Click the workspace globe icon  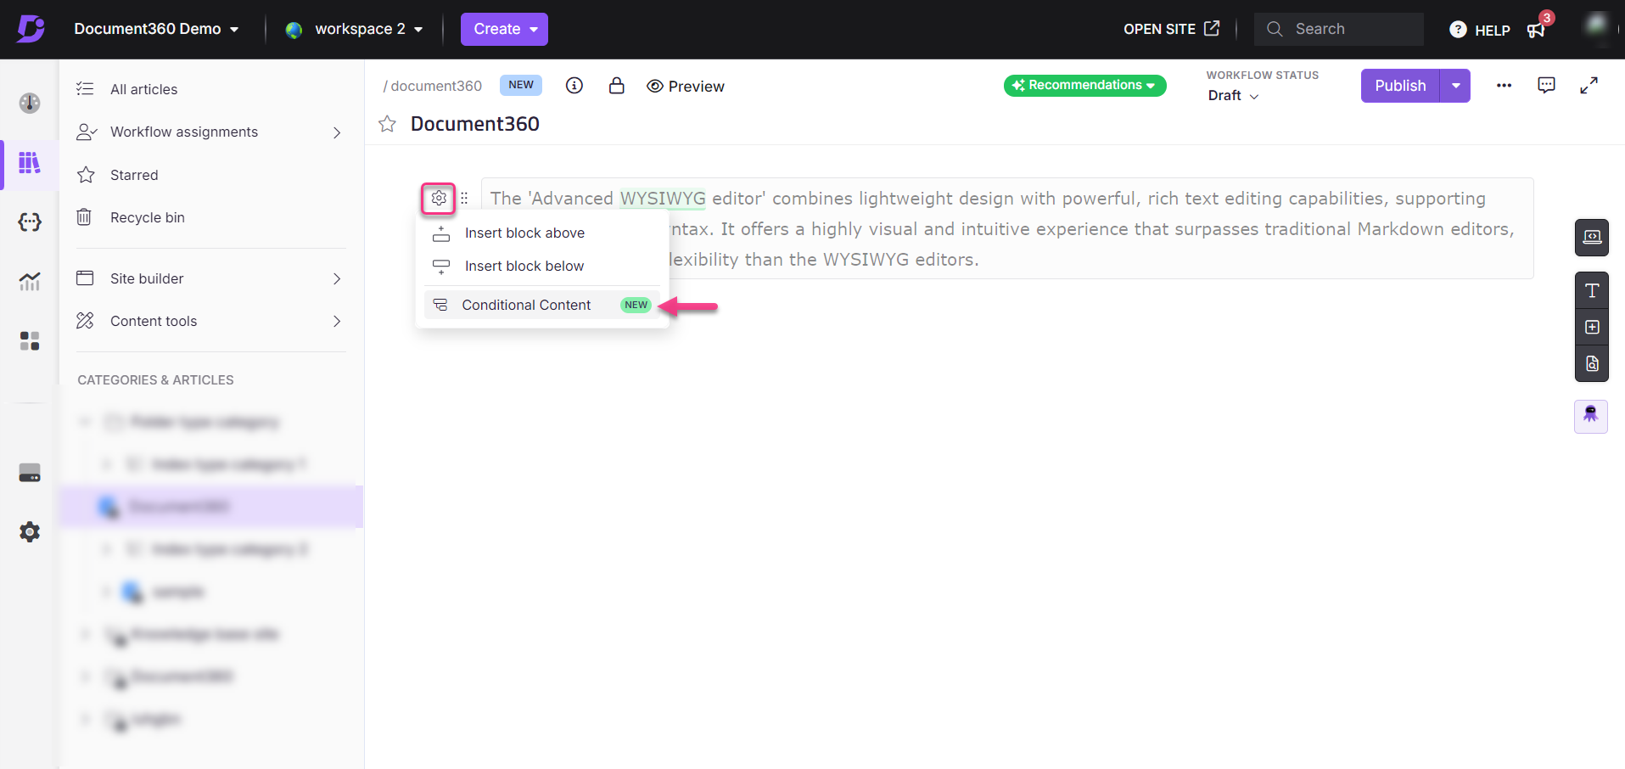pos(294,30)
